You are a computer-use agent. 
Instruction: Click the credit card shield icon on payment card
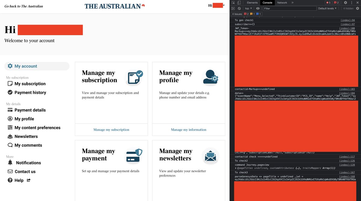click(x=134, y=156)
